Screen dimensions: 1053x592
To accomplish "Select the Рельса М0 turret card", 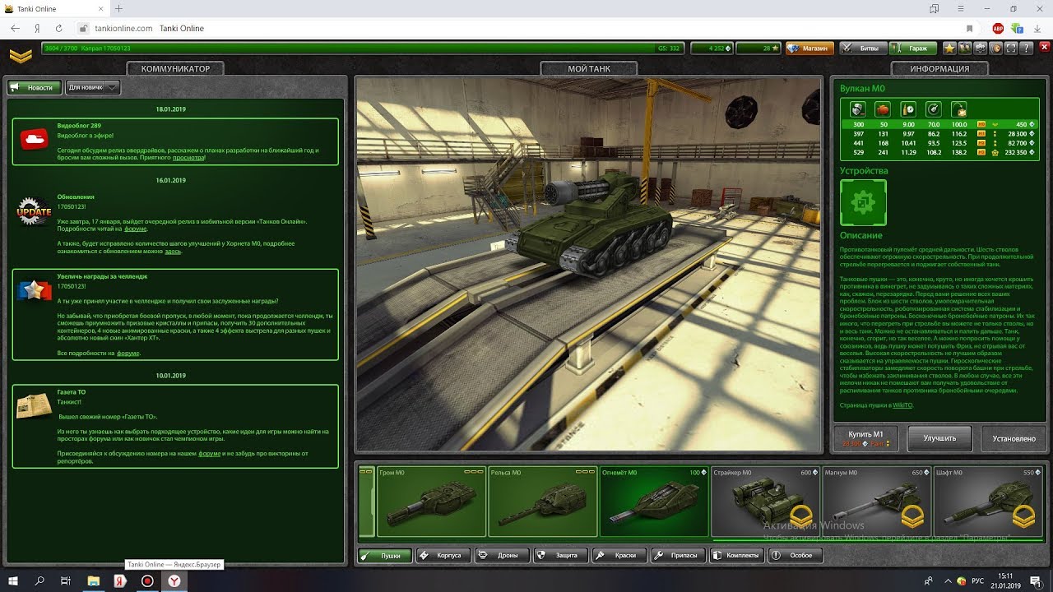I will point(543,502).
